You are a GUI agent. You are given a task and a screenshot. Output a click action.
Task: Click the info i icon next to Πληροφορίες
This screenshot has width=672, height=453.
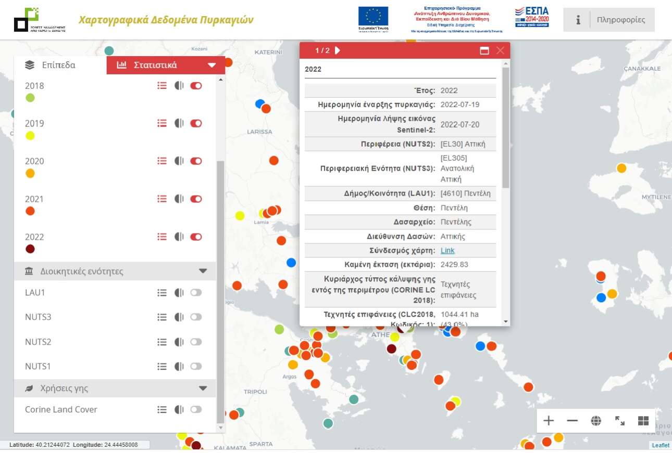tap(578, 19)
